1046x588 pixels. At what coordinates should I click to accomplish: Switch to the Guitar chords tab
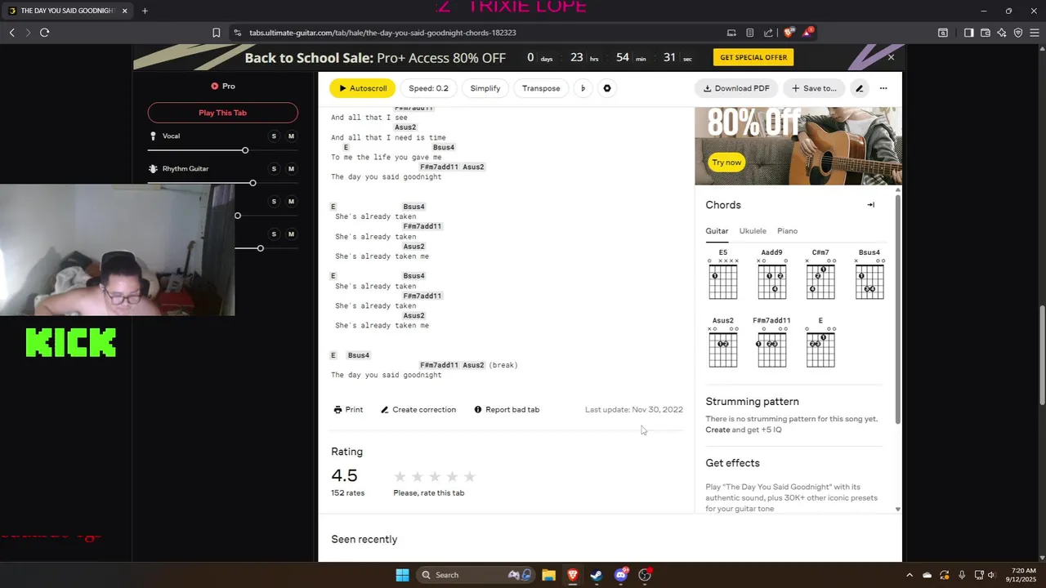click(x=717, y=231)
